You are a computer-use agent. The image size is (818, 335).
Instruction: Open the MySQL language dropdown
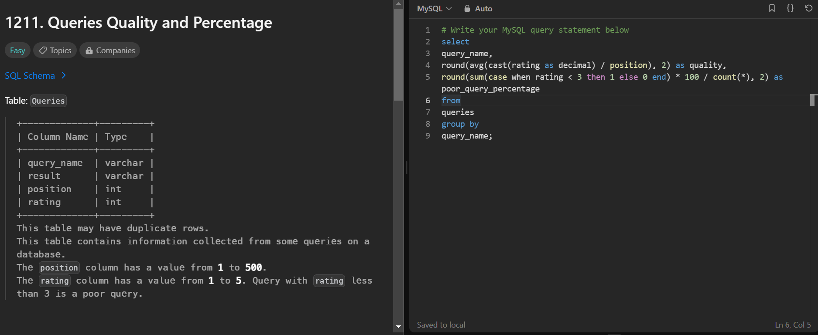coord(434,8)
